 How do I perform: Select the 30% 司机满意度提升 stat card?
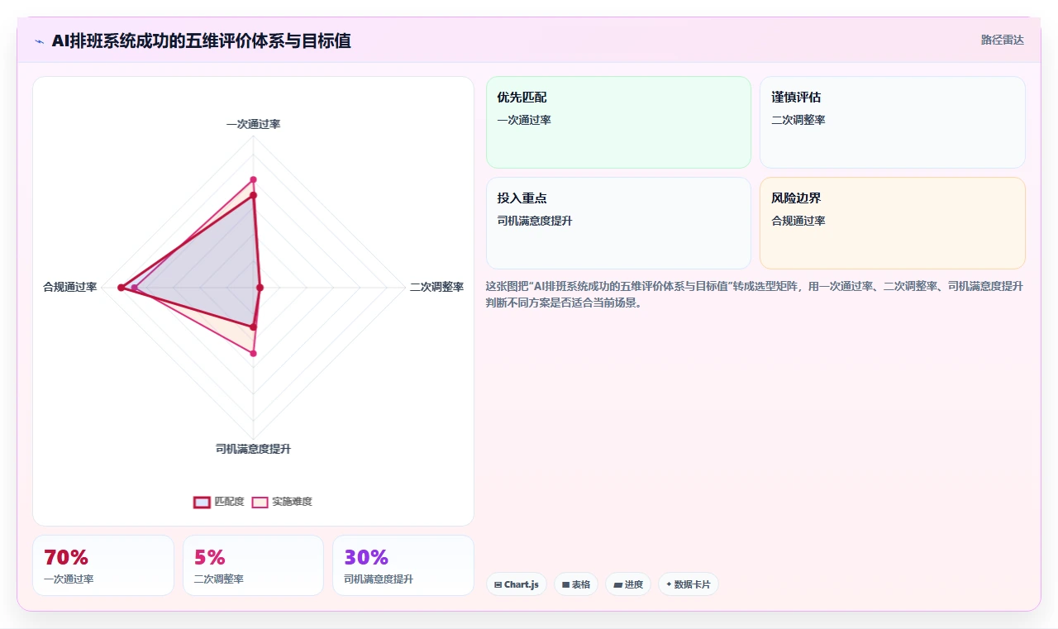(x=403, y=565)
